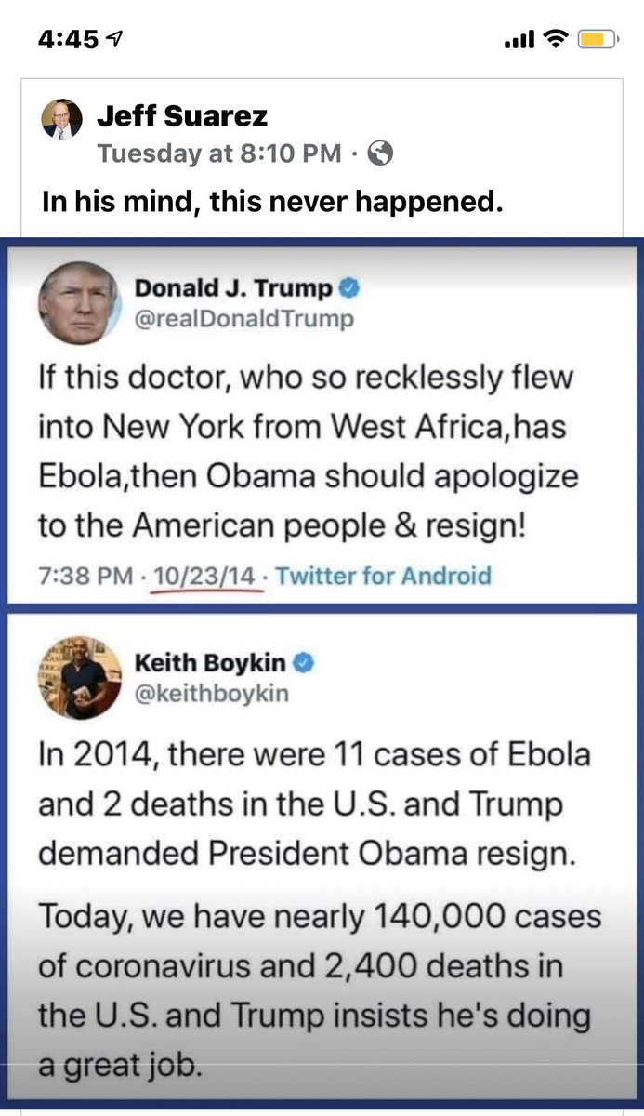This screenshot has width=644, height=1116.
Task: Tap the location arrow beside the time
Action: point(116,40)
